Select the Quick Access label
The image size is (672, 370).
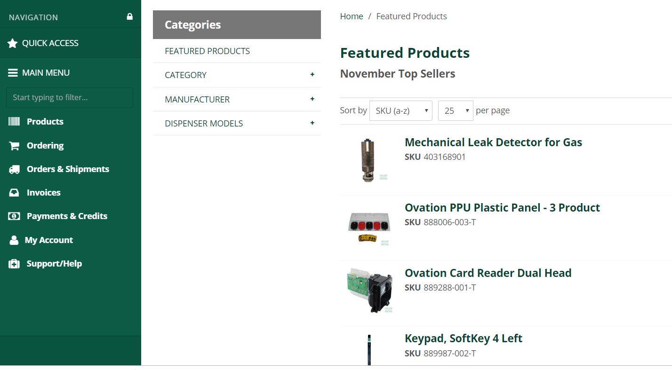tap(50, 43)
